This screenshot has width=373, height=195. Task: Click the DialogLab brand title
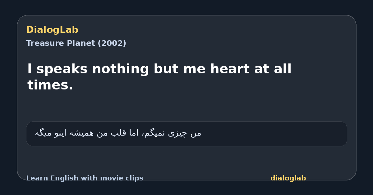(x=52, y=30)
